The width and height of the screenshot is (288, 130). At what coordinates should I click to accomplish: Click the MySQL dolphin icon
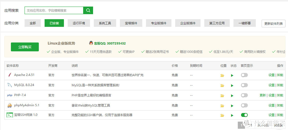pyautogui.click(x=10, y=85)
